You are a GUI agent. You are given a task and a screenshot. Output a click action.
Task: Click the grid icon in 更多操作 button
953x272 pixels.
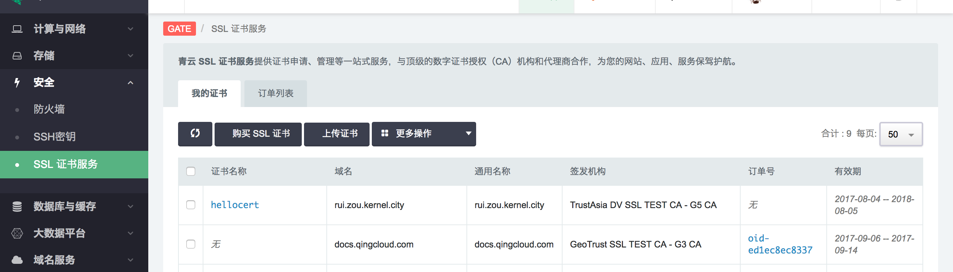(x=385, y=133)
